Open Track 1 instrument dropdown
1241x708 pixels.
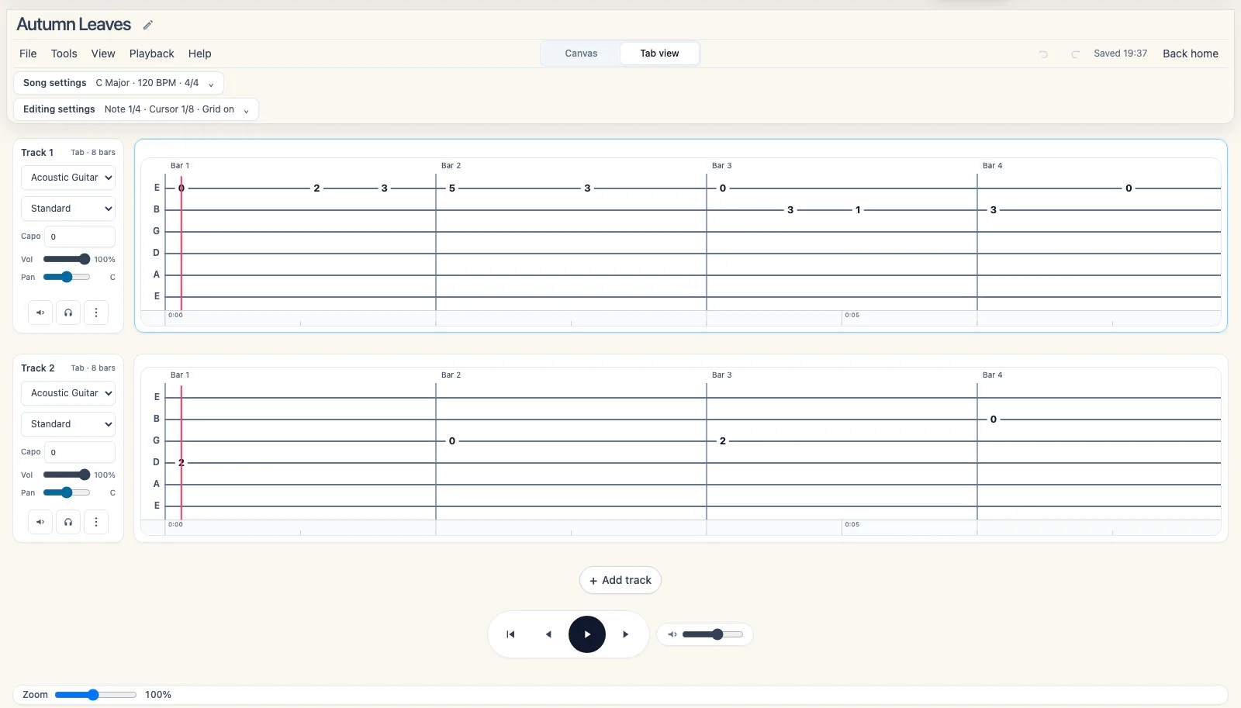click(x=68, y=178)
